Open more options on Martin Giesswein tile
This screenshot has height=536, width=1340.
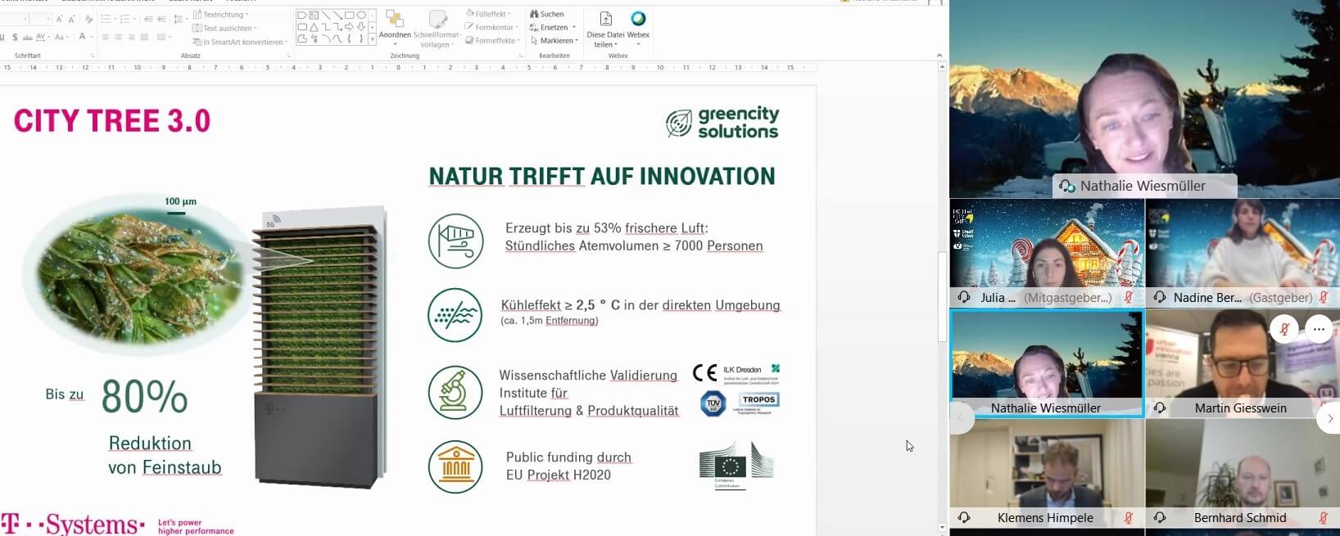tap(1318, 329)
